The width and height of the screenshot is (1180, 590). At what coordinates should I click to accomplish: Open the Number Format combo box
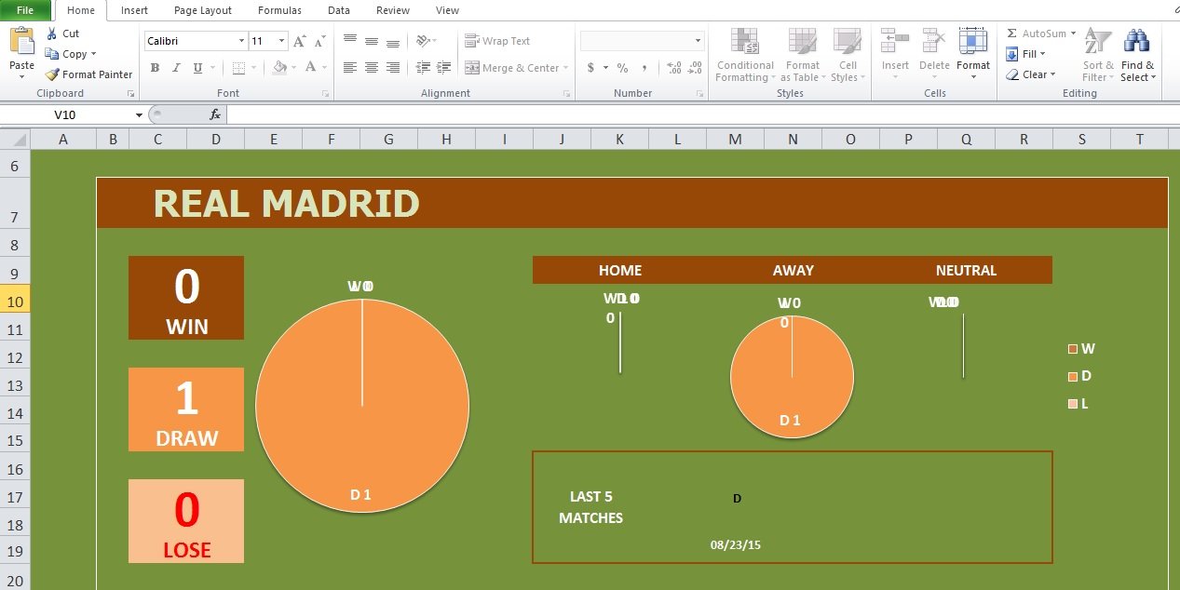pyautogui.click(x=642, y=41)
